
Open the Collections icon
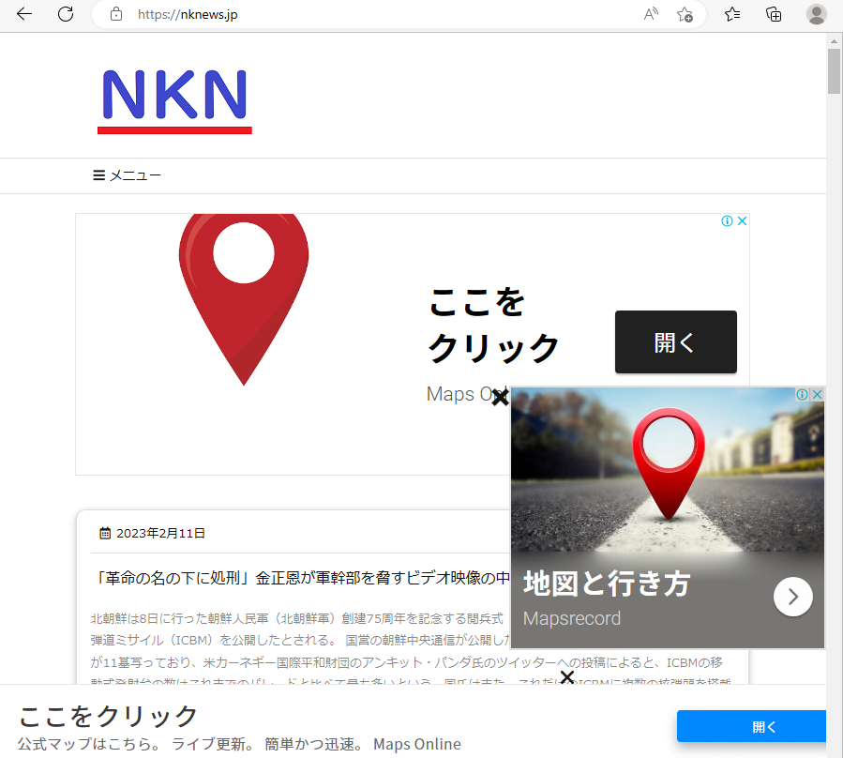(774, 14)
